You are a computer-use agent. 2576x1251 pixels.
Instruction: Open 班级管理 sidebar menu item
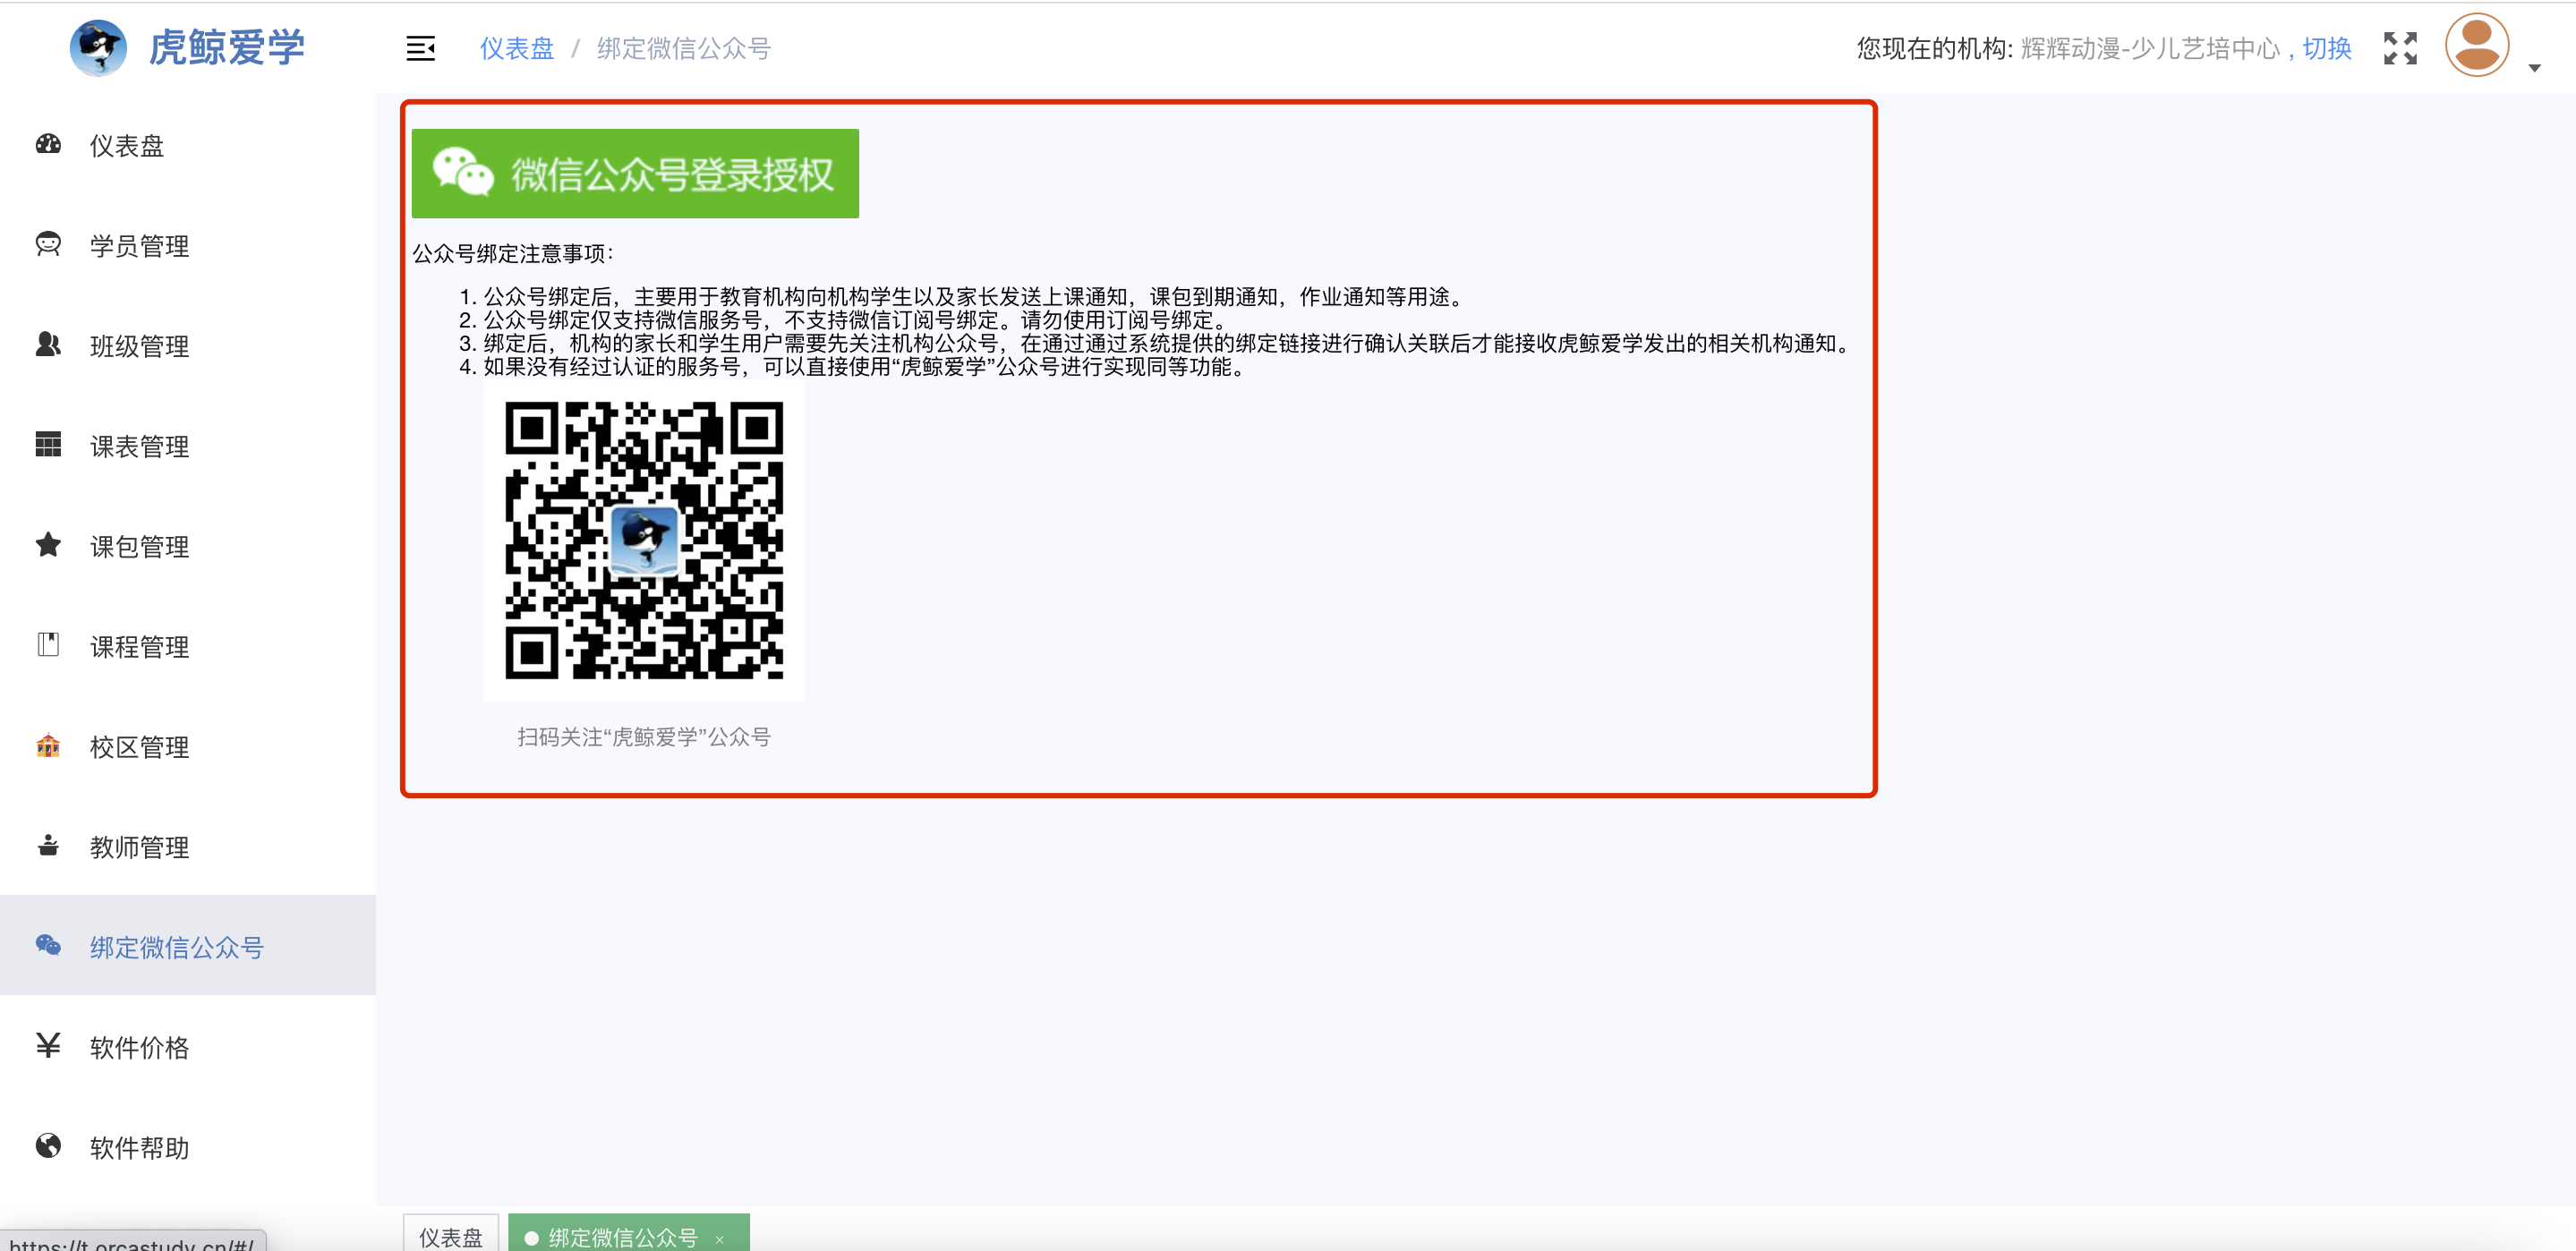(188, 346)
